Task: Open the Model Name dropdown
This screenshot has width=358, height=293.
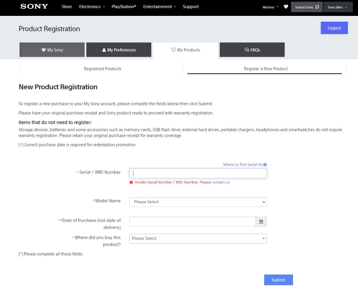Action: pos(198,202)
